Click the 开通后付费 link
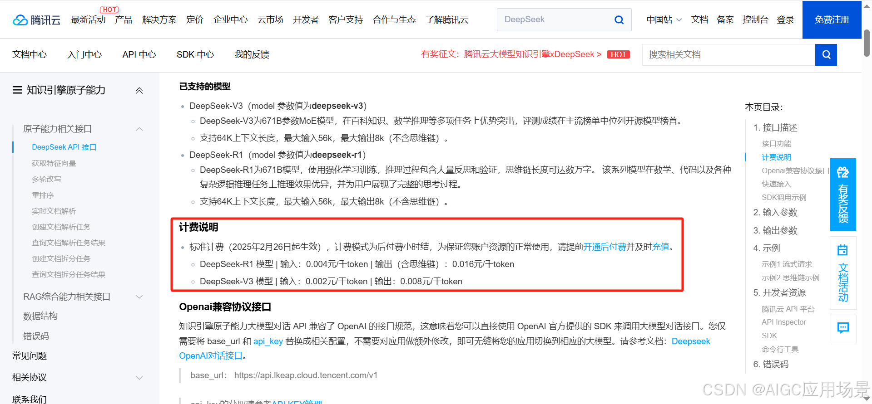Viewport: 872px width, 404px height. 604,247
